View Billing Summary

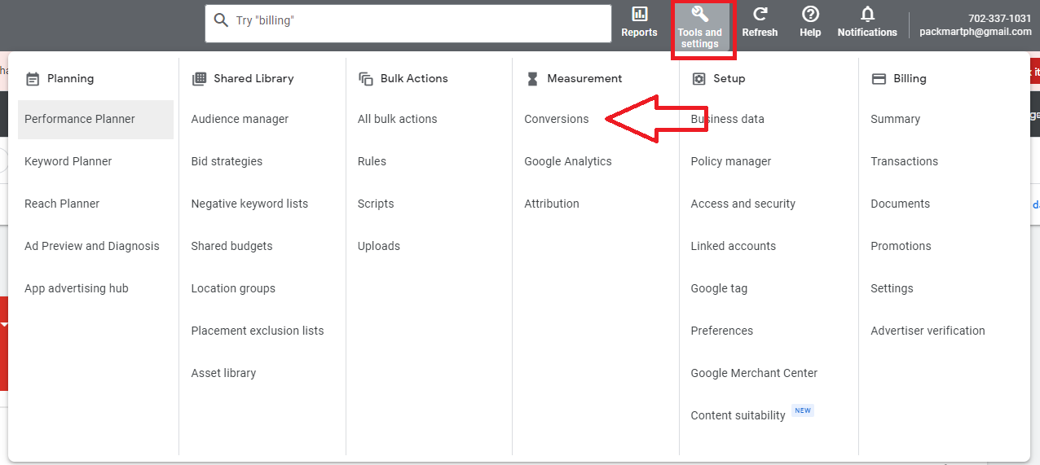coord(895,119)
